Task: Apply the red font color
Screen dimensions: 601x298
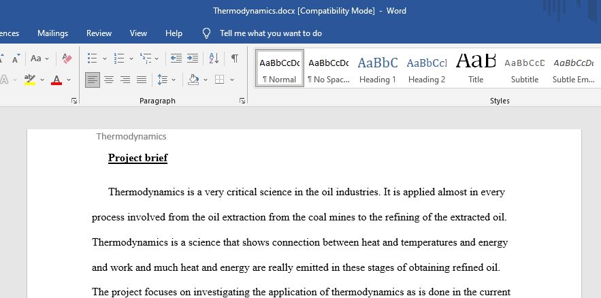Action: click(x=56, y=80)
